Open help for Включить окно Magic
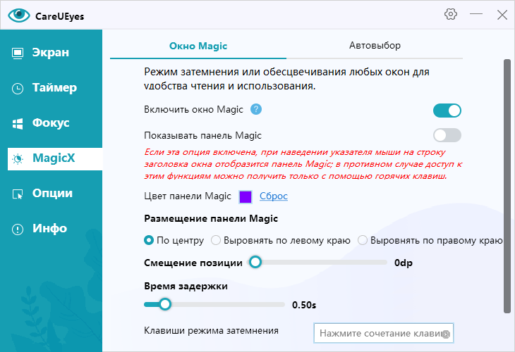The height and width of the screenshot is (352, 515). click(x=256, y=109)
